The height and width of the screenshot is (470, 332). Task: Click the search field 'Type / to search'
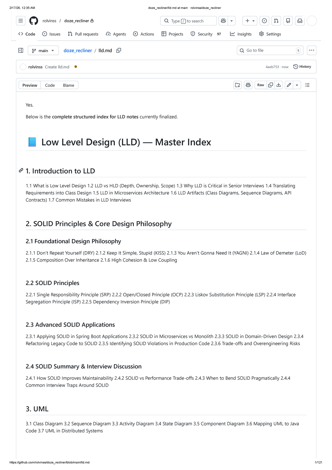[188, 21]
